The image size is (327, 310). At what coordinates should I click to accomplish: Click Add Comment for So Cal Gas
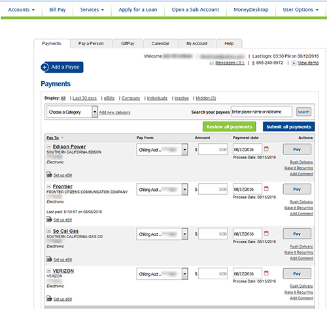click(301, 258)
